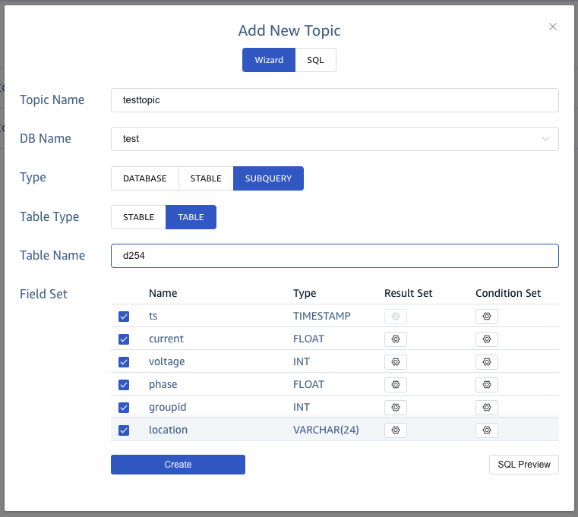The image size is (578, 517).
Task: Click Condition Set gear for groupid field
Action: (x=487, y=407)
